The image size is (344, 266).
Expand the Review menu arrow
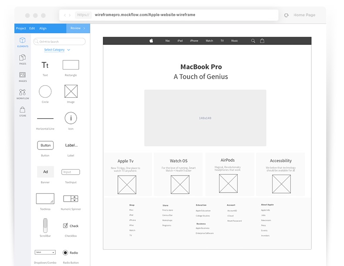pyautogui.click(x=84, y=28)
